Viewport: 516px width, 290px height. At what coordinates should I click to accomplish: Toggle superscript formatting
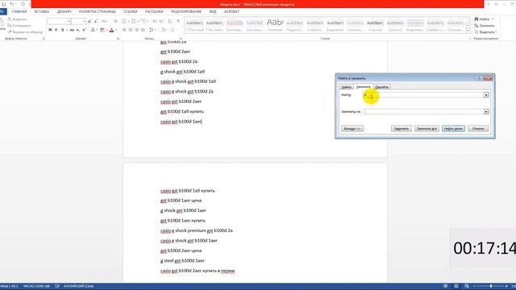pos(84,30)
